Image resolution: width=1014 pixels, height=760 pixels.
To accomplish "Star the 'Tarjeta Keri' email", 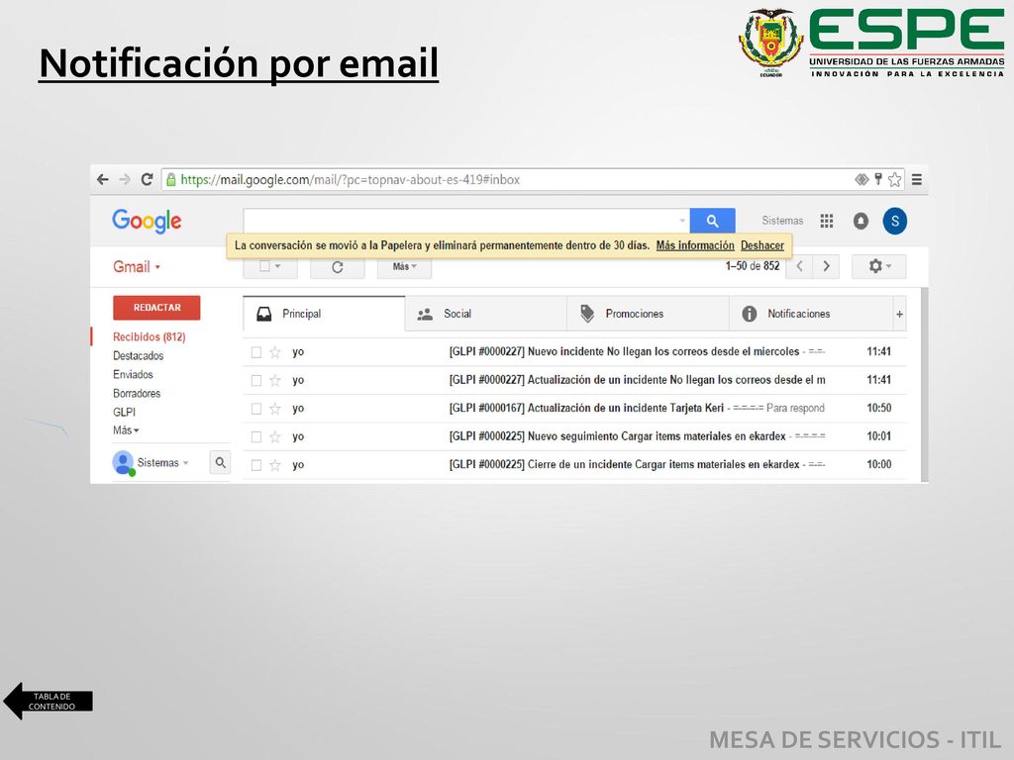I will [x=275, y=409].
